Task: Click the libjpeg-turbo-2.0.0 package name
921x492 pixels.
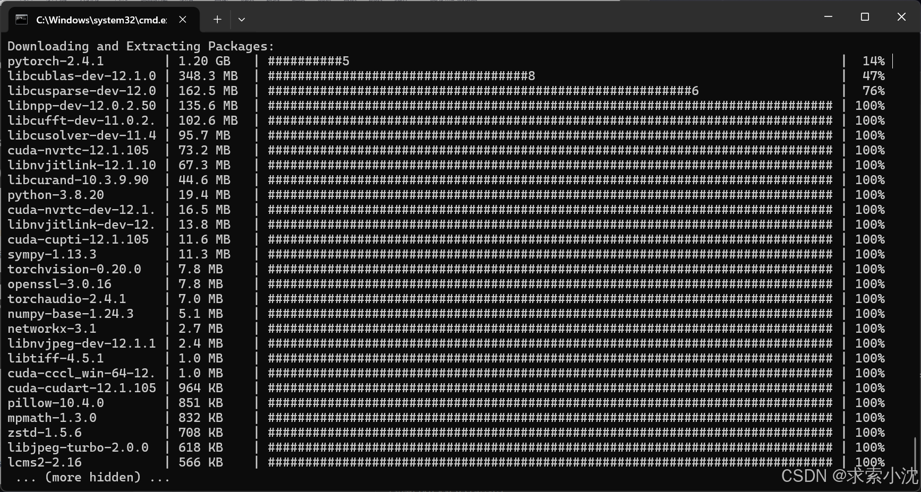Action: (78, 447)
